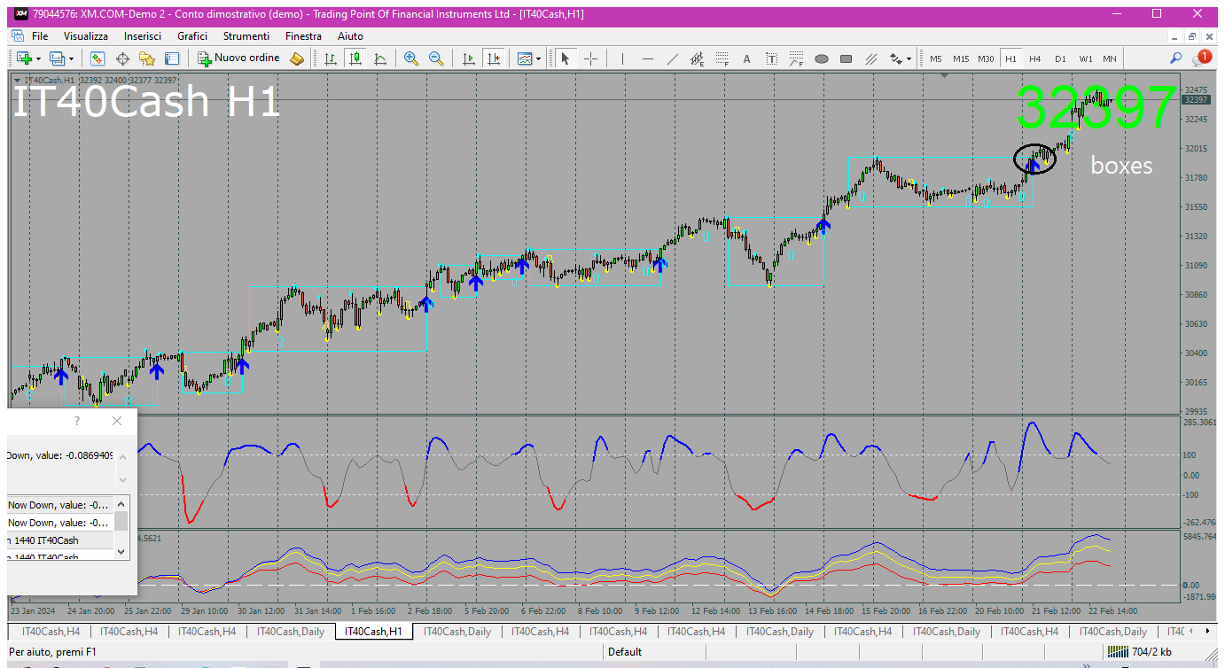The height and width of the screenshot is (668, 1225).
Task: Select the equidistant channel tool
Action: [x=697, y=58]
